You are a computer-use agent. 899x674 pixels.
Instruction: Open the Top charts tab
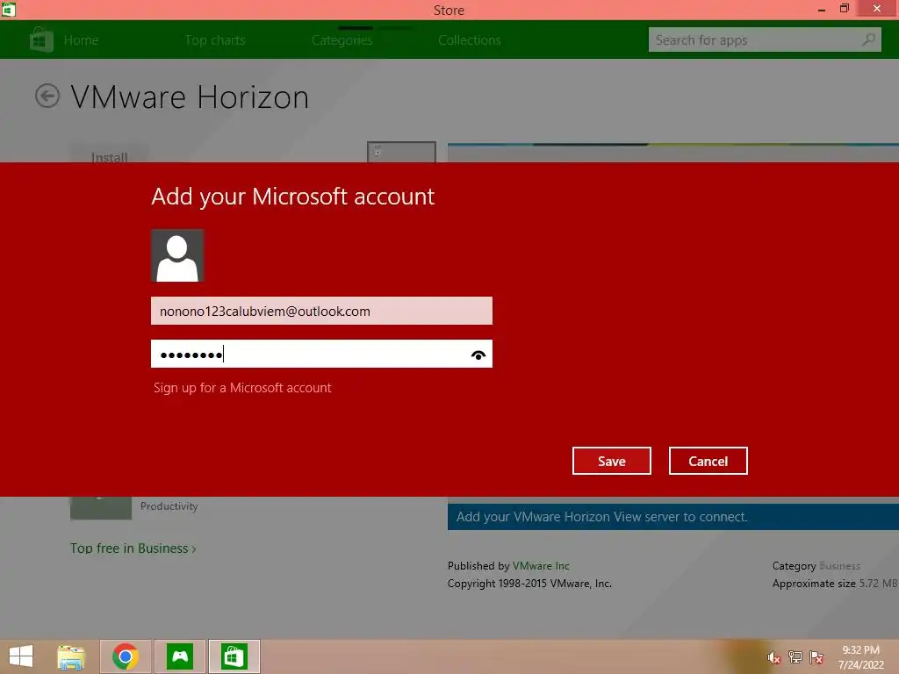coord(215,40)
